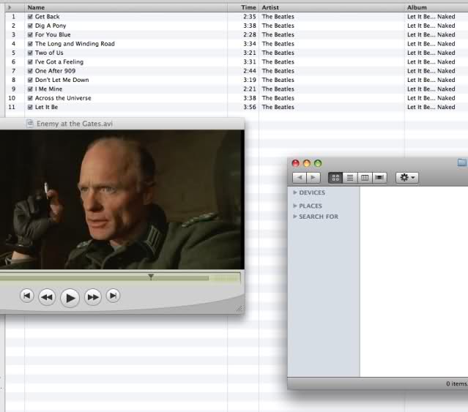Screen dimensions: 468x412
Task: Minimize the Finder window with yellow button
Action: tap(307, 163)
